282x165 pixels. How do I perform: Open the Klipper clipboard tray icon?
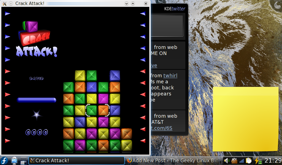coord(249,161)
